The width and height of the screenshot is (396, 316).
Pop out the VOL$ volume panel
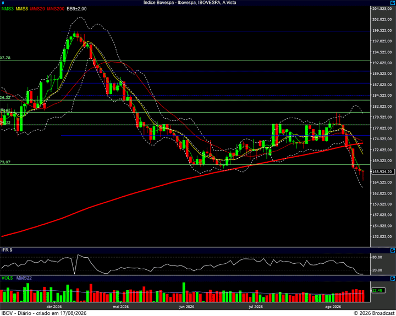(x=393, y=279)
